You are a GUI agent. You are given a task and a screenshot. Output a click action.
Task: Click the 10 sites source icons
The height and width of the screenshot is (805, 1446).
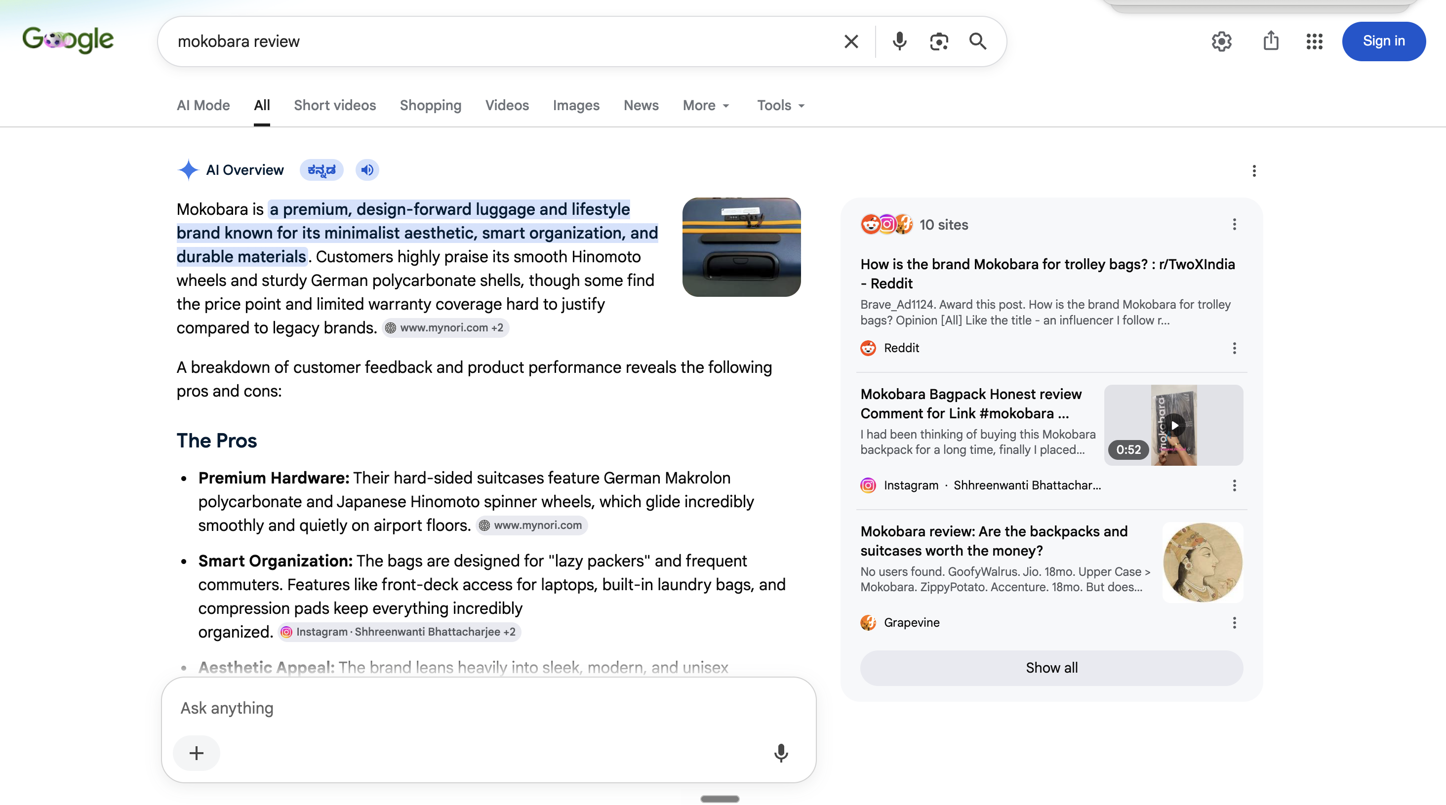[x=886, y=225]
